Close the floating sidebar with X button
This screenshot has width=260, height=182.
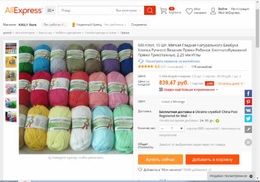[248, 142]
